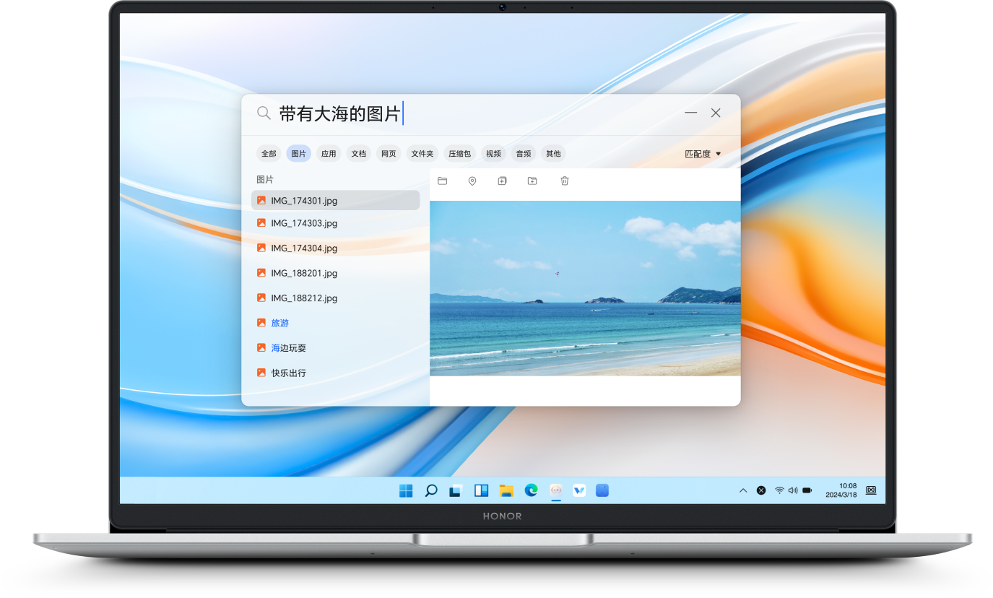Screen dimensions: 993x598
Task: Open the 旅游 search result link
Action: coord(279,323)
